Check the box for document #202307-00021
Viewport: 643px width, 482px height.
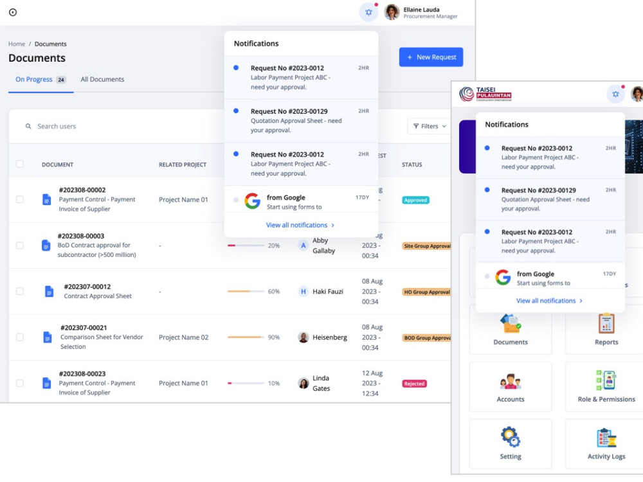(20, 337)
